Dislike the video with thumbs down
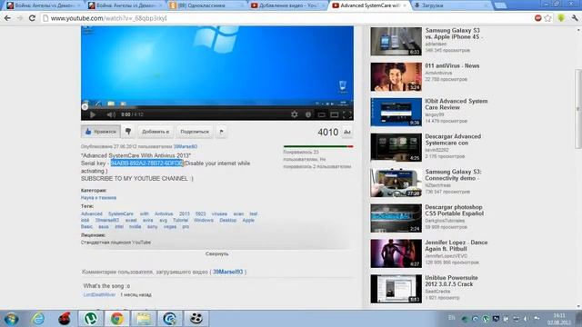The width and height of the screenshot is (582, 327). point(128,132)
